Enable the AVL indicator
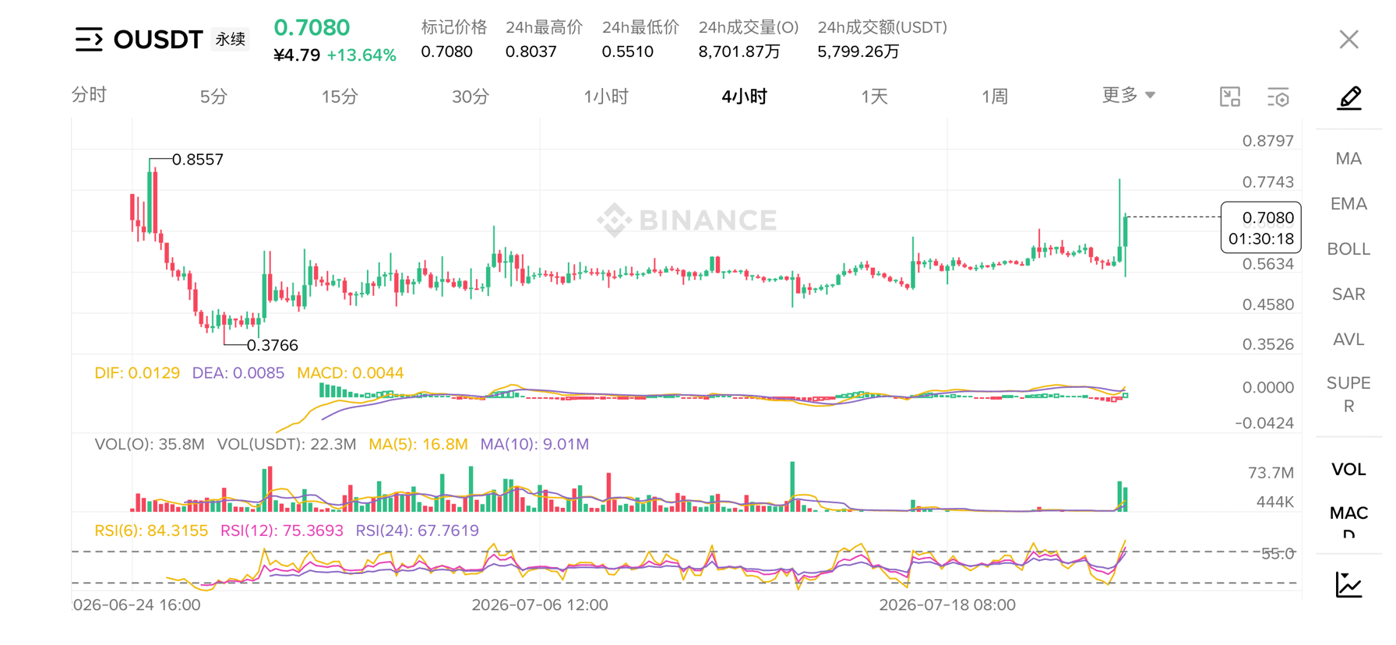Image resolution: width=1396 pixels, height=645 pixels. click(x=1348, y=340)
